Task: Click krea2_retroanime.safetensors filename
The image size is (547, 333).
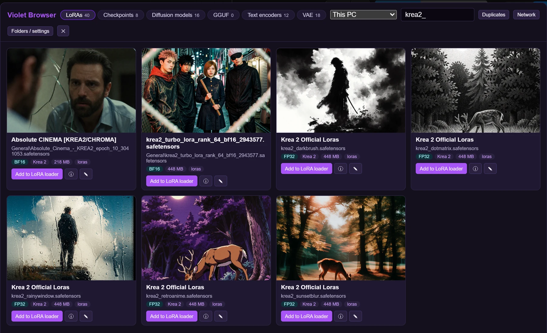Action: coord(179,296)
